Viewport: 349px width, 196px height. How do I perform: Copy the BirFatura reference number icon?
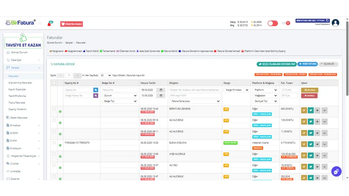coord(327,20)
